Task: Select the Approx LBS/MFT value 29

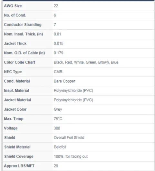Action: (x=56, y=166)
